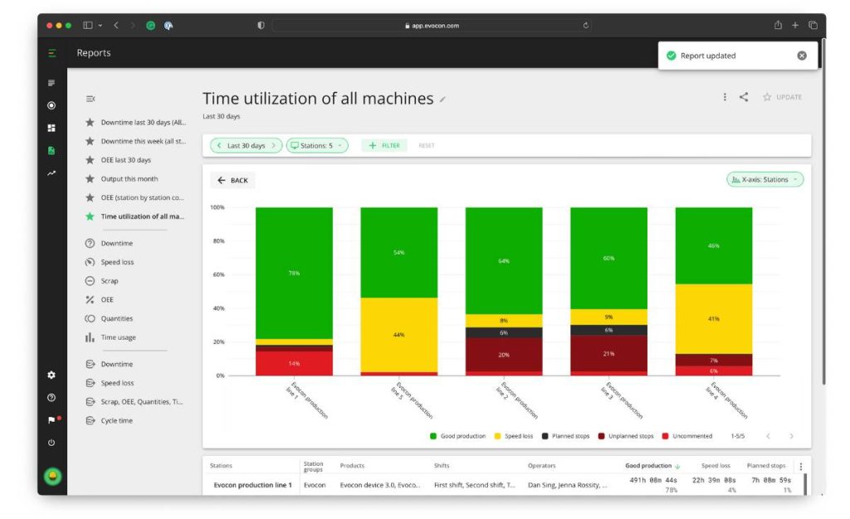The width and height of the screenshot is (850, 519).
Task: Open the hamburger menu in the app header
Action: point(52,52)
